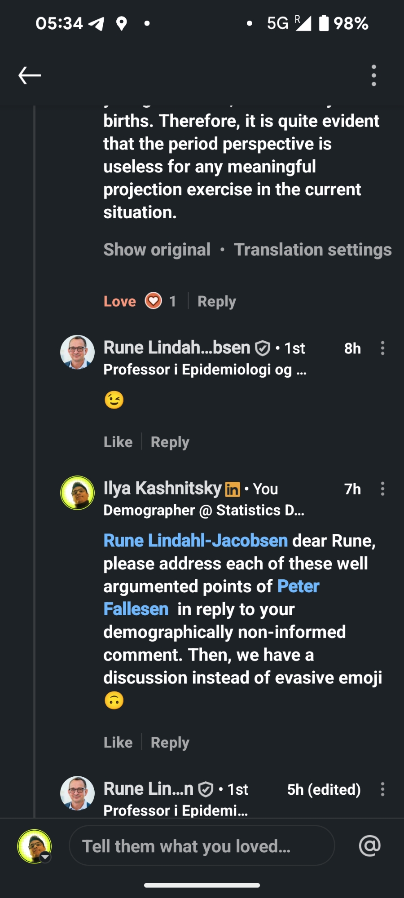This screenshot has height=898, width=404.
Task: Like Rune's wink emoji comment
Action: point(118,442)
